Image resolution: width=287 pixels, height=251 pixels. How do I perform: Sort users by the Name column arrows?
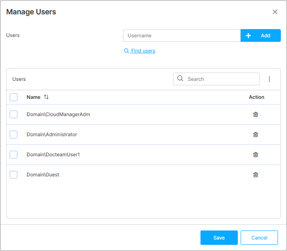tap(46, 97)
